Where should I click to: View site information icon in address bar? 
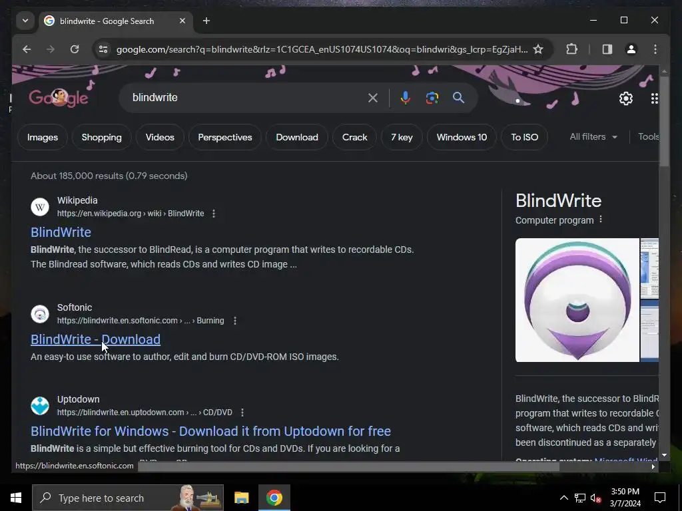103,49
